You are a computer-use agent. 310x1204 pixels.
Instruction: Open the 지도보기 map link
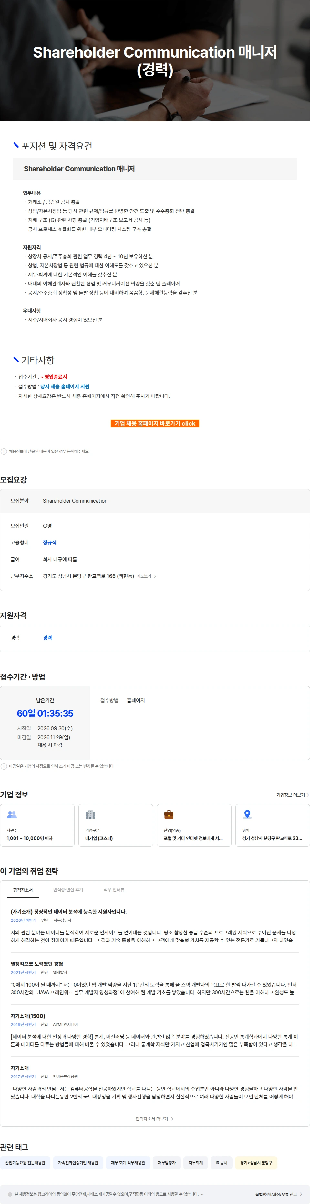click(x=144, y=576)
